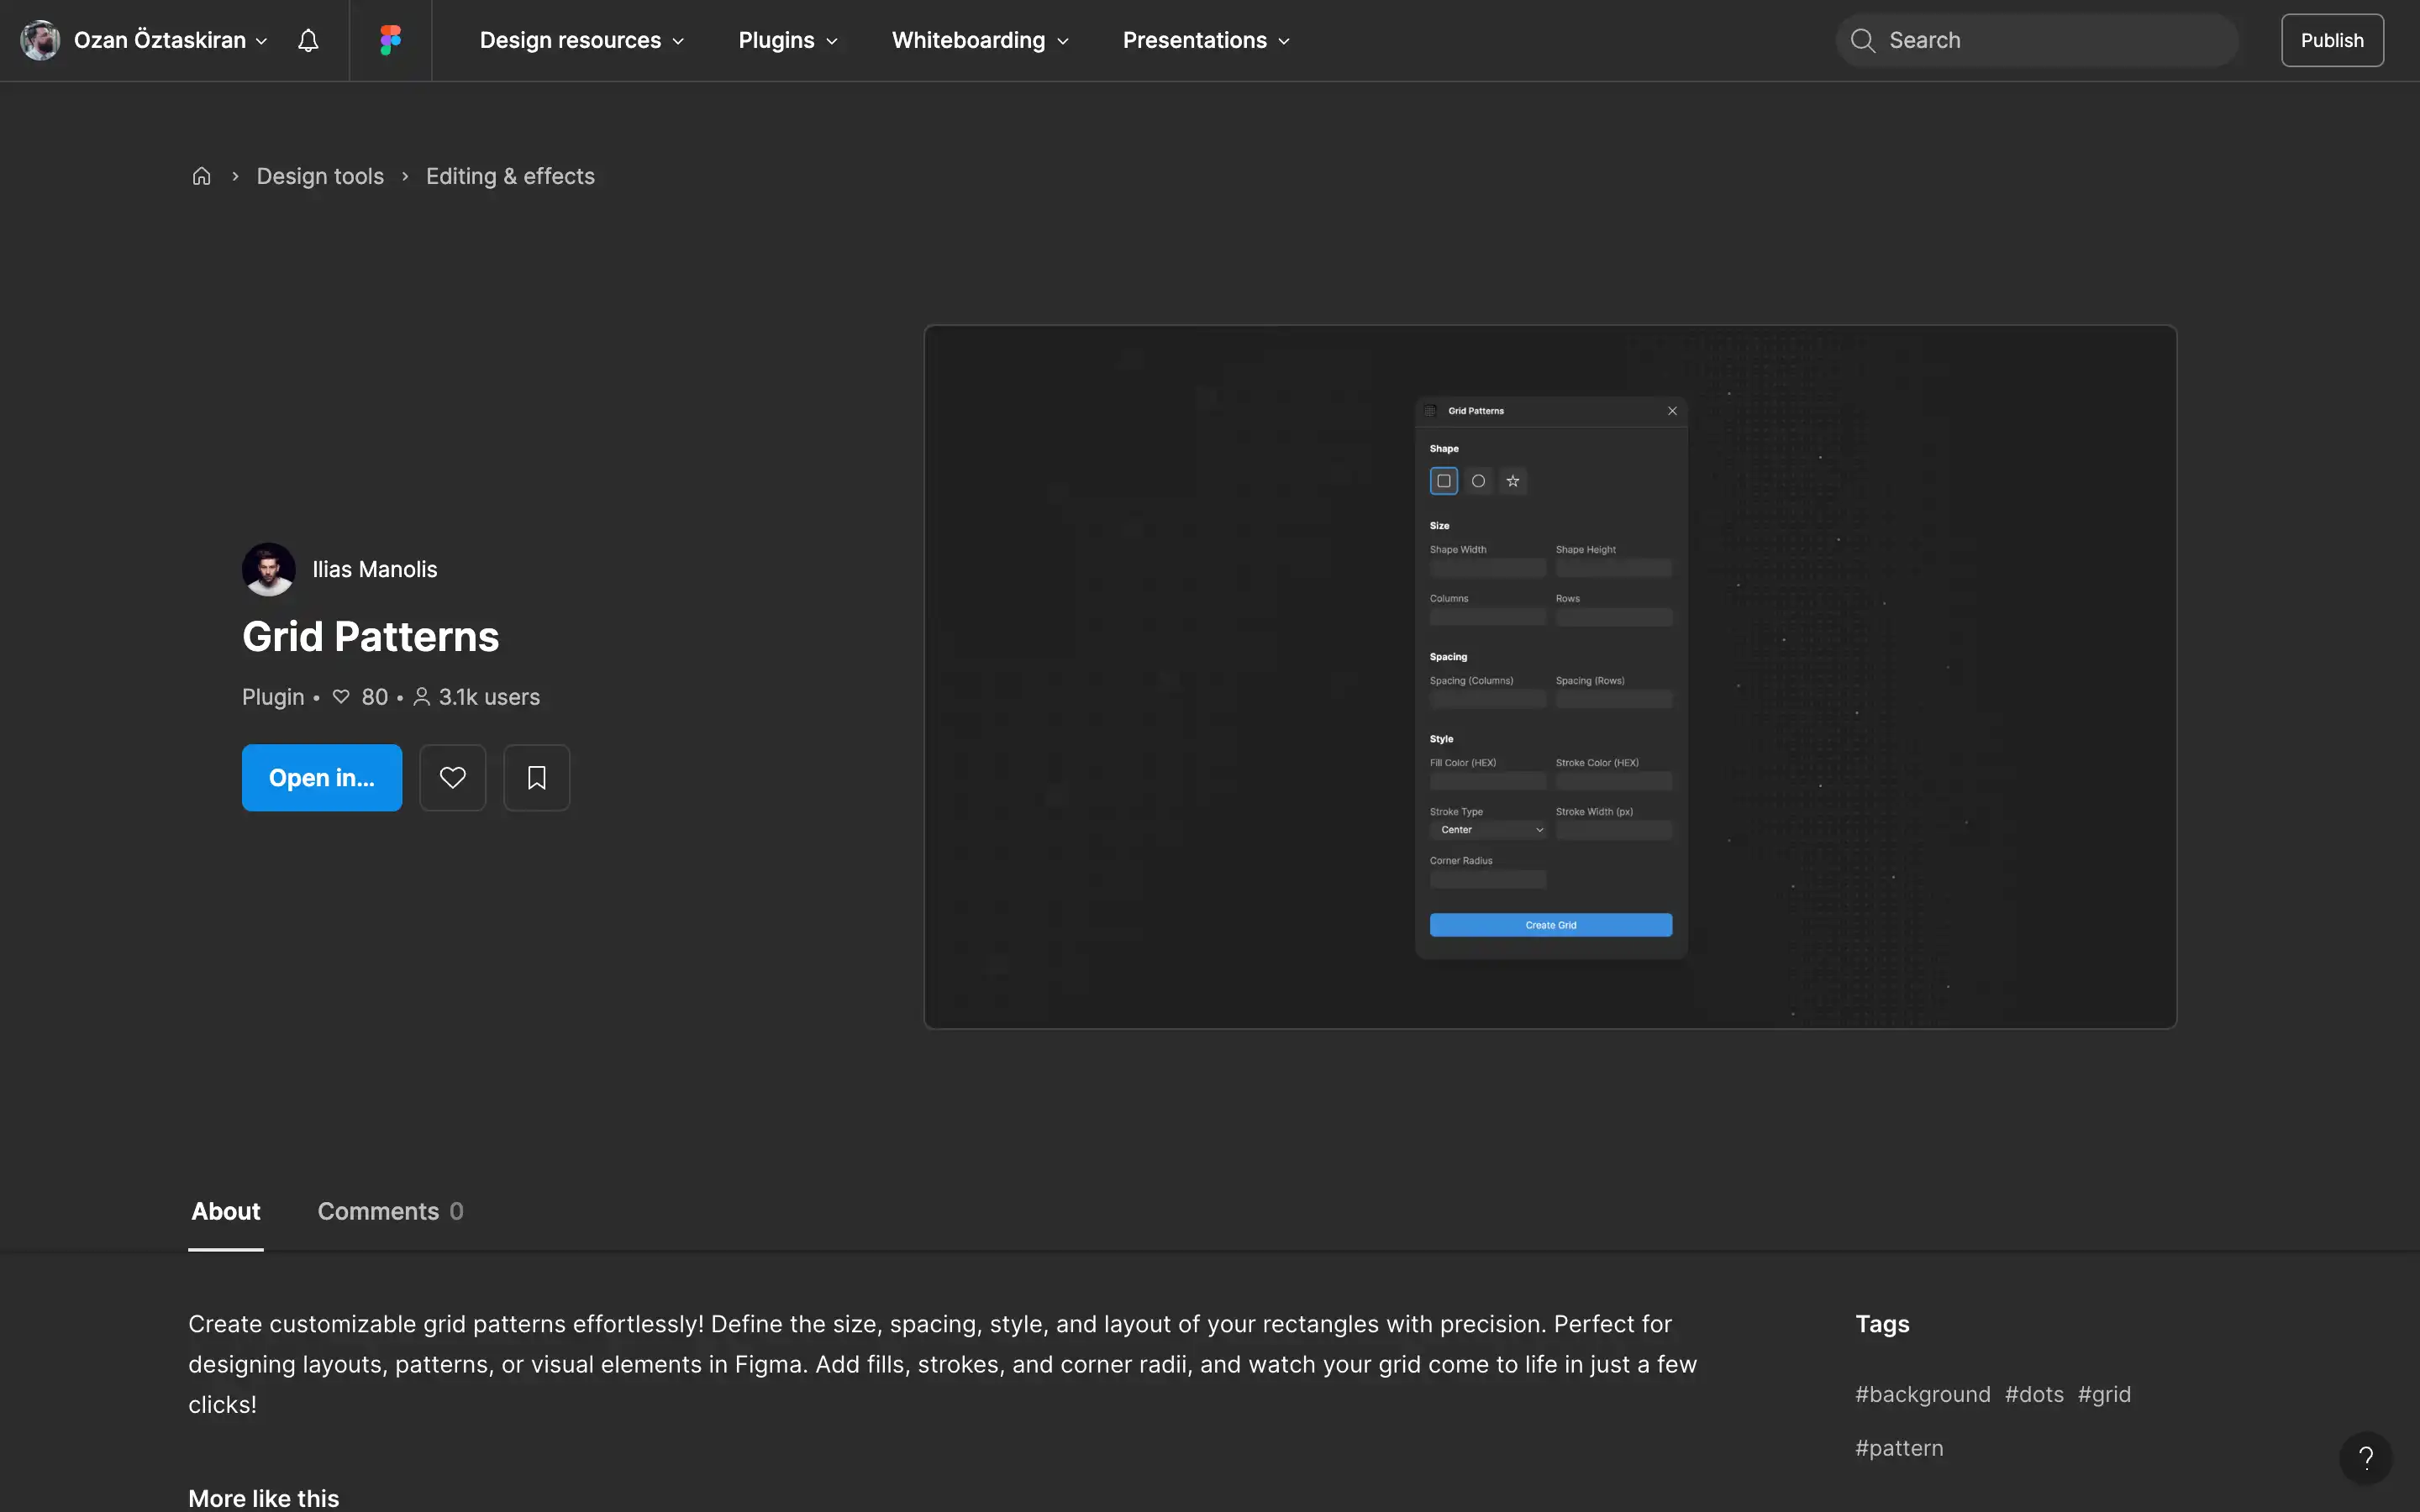This screenshot has width=2420, height=1512.
Task: Focus the Search input field
Action: pyautogui.click(x=2036, y=40)
